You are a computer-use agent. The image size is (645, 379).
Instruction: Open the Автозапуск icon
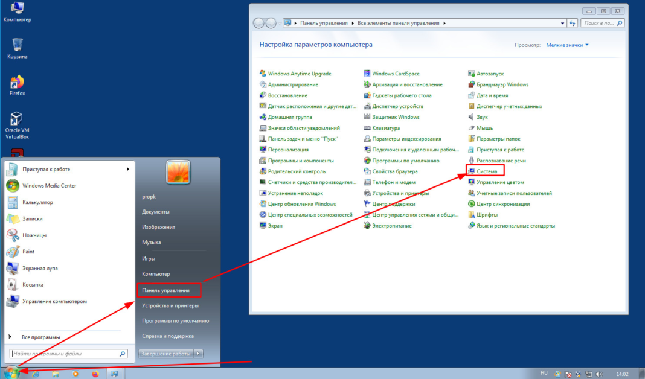pyautogui.click(x=472, y=74)
